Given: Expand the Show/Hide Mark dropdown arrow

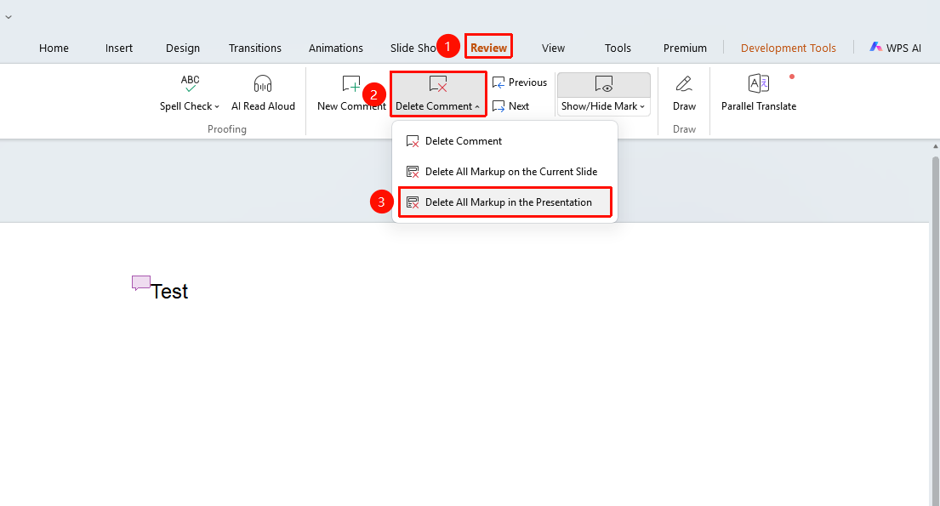Looking at the screenshot, I should tap(642, 106).
